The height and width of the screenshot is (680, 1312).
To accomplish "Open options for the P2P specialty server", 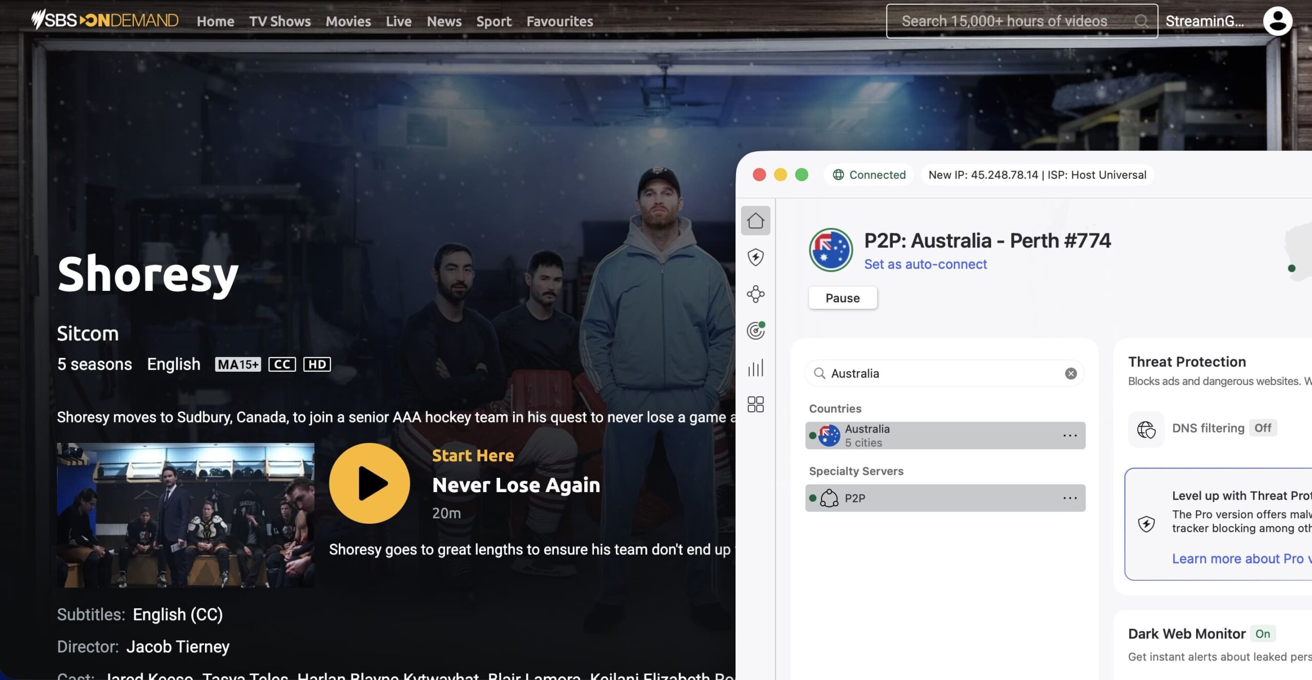I will 1070,497.
